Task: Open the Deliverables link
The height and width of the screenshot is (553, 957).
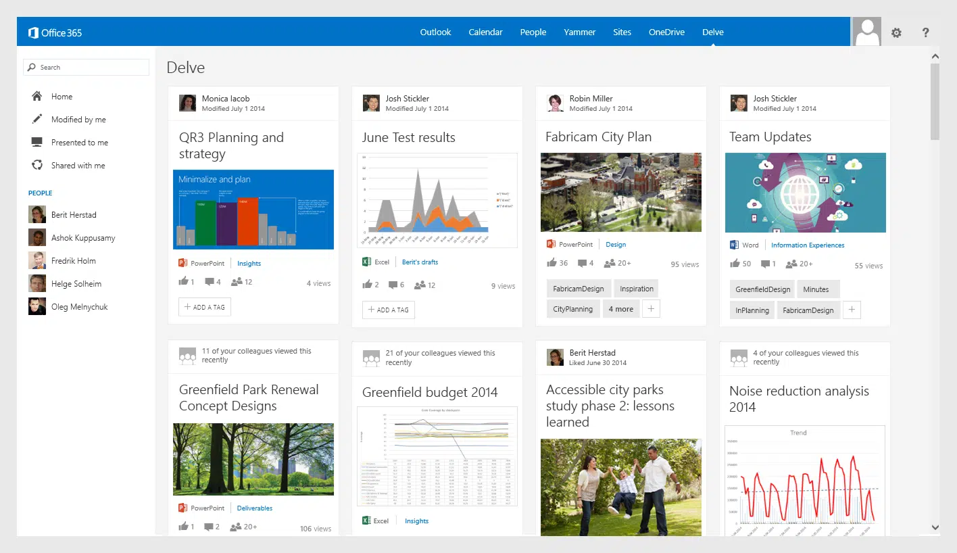Action: pos(255,508)
